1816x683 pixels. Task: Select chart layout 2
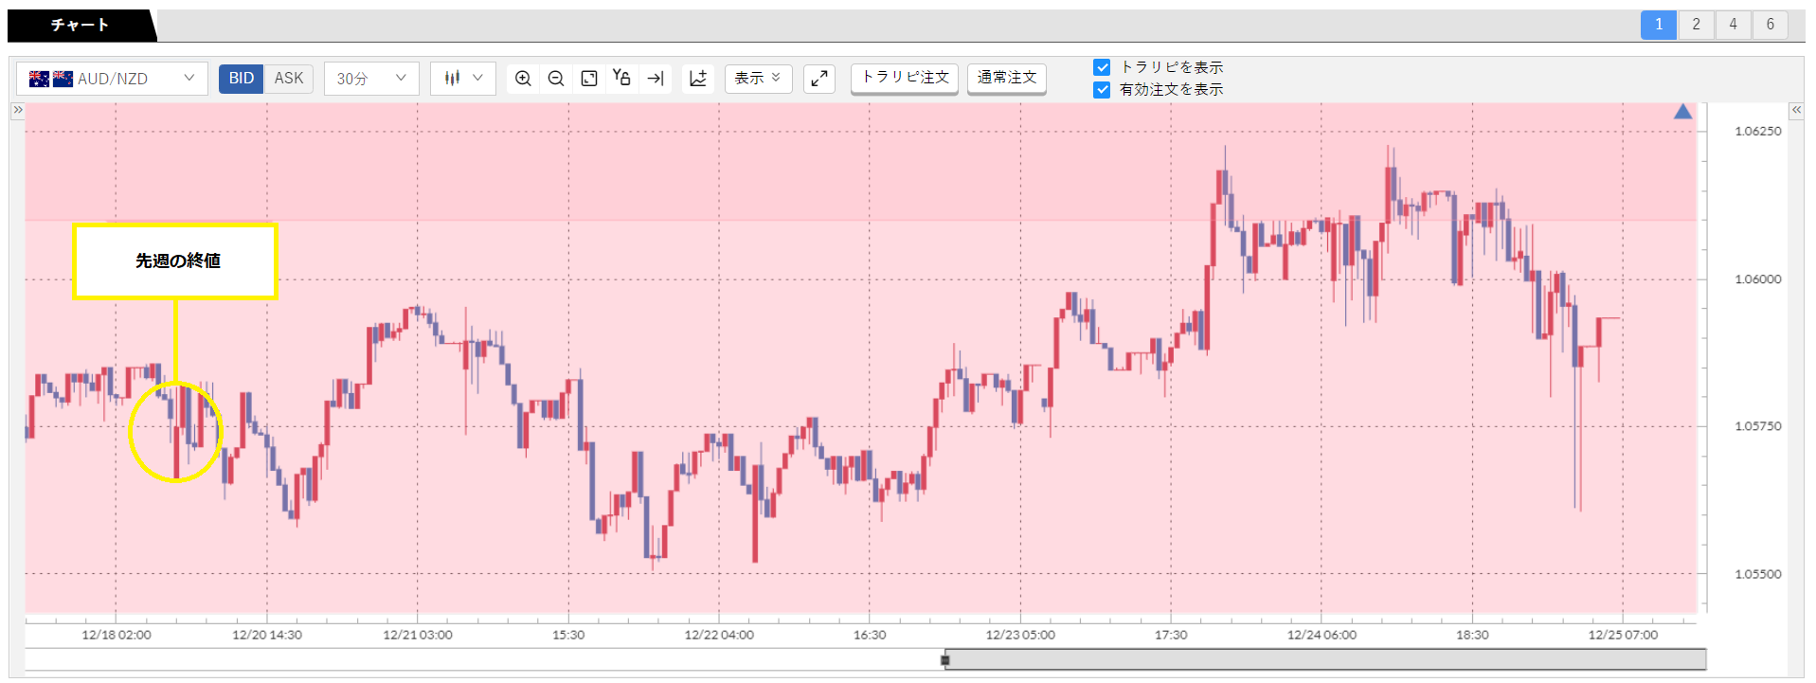(1696, 25)
